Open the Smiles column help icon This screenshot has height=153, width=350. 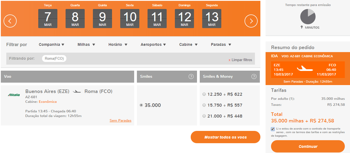(191, 77)
